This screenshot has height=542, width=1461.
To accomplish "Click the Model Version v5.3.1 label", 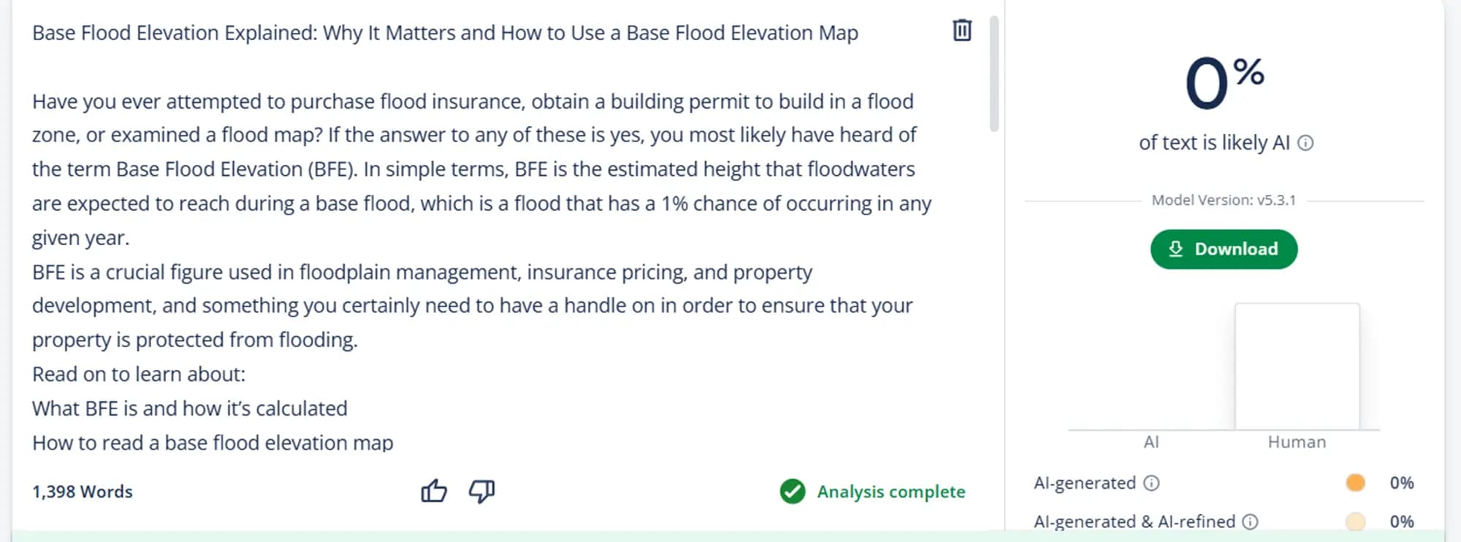I will coord(1224,201).
